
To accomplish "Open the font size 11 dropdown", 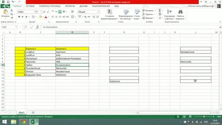I will [41, 12].
